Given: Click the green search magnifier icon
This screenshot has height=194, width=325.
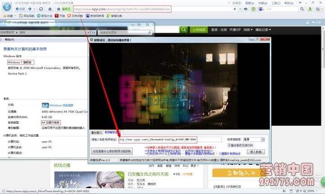Looking at the screenshot, I should [x=183, y=30].
